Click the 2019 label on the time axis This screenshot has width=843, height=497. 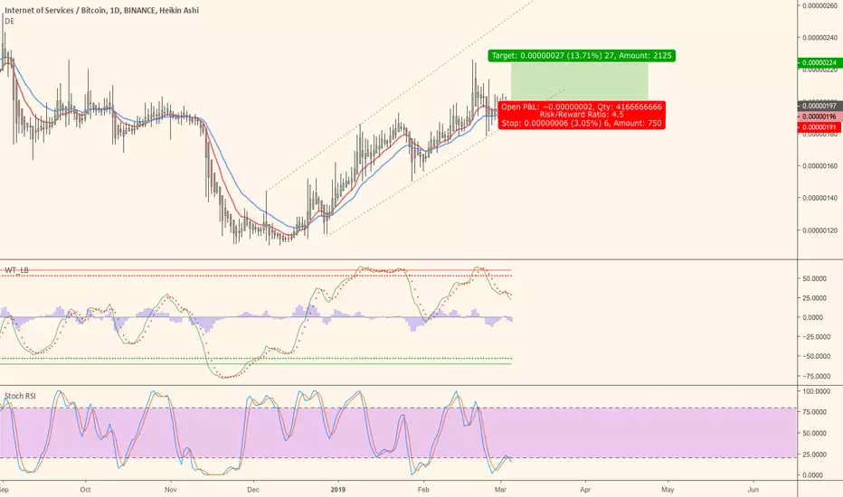[337, 490]
